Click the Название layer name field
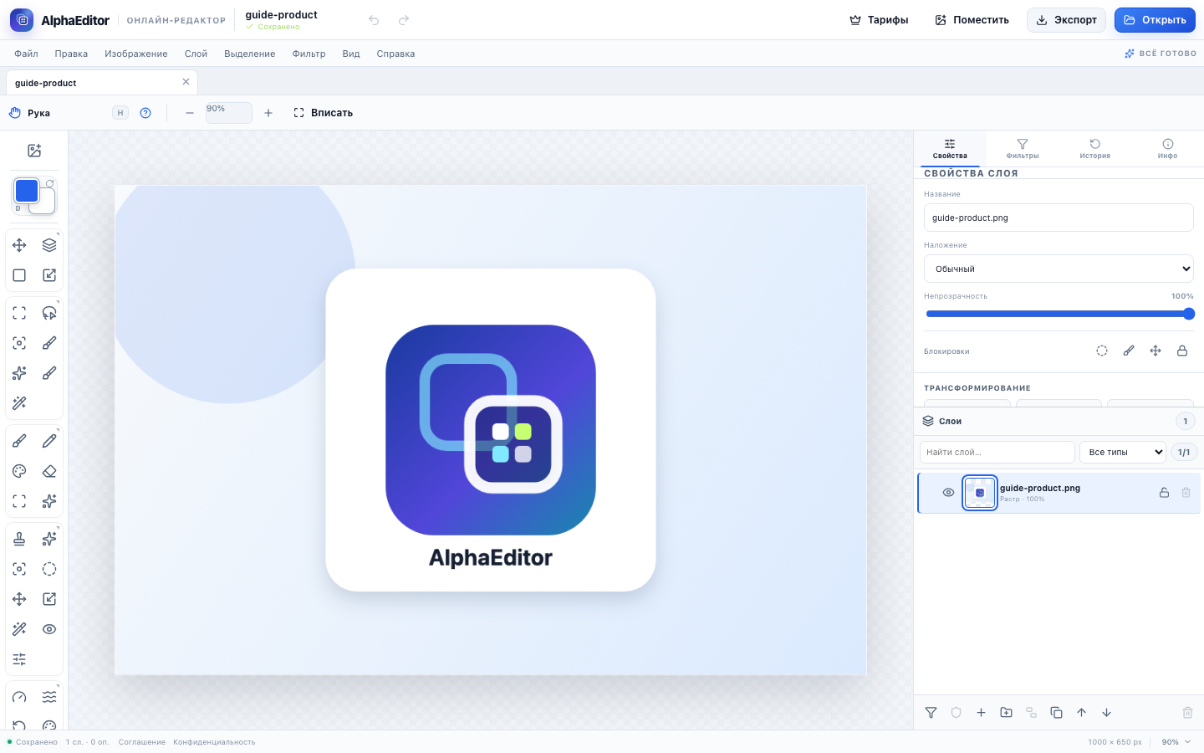 click(1059, 218)
